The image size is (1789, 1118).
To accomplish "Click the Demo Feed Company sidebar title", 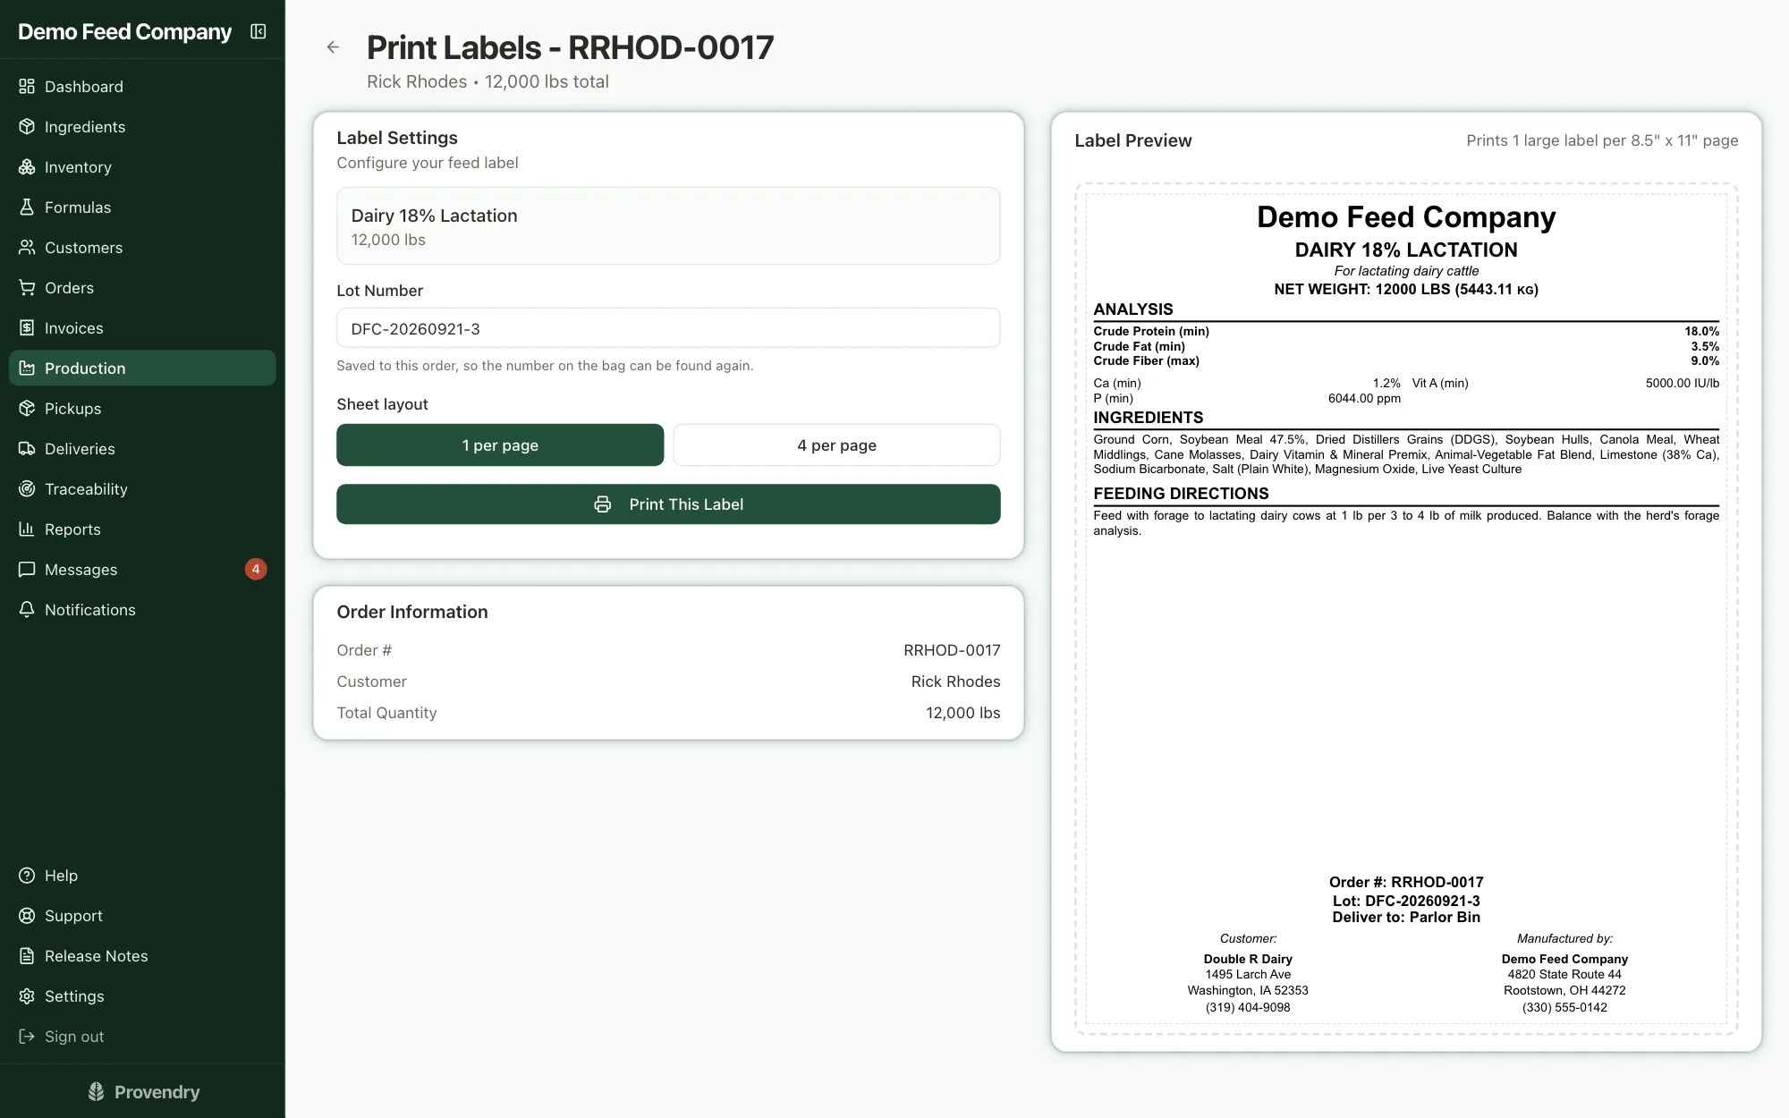I will pos(124,32).
